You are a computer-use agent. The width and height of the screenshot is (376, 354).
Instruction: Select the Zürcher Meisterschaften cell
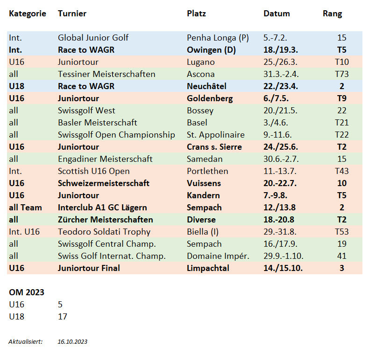[x=105, y=220]
